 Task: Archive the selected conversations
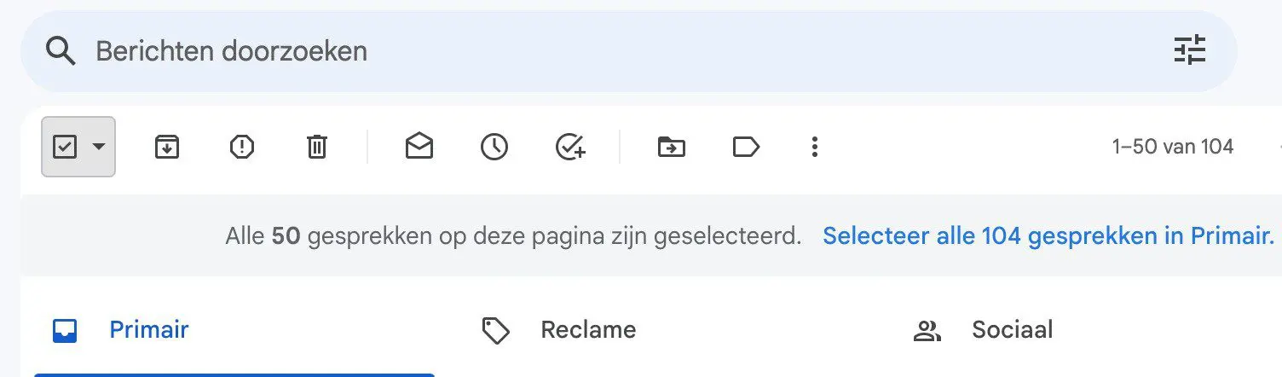point(167,148)
